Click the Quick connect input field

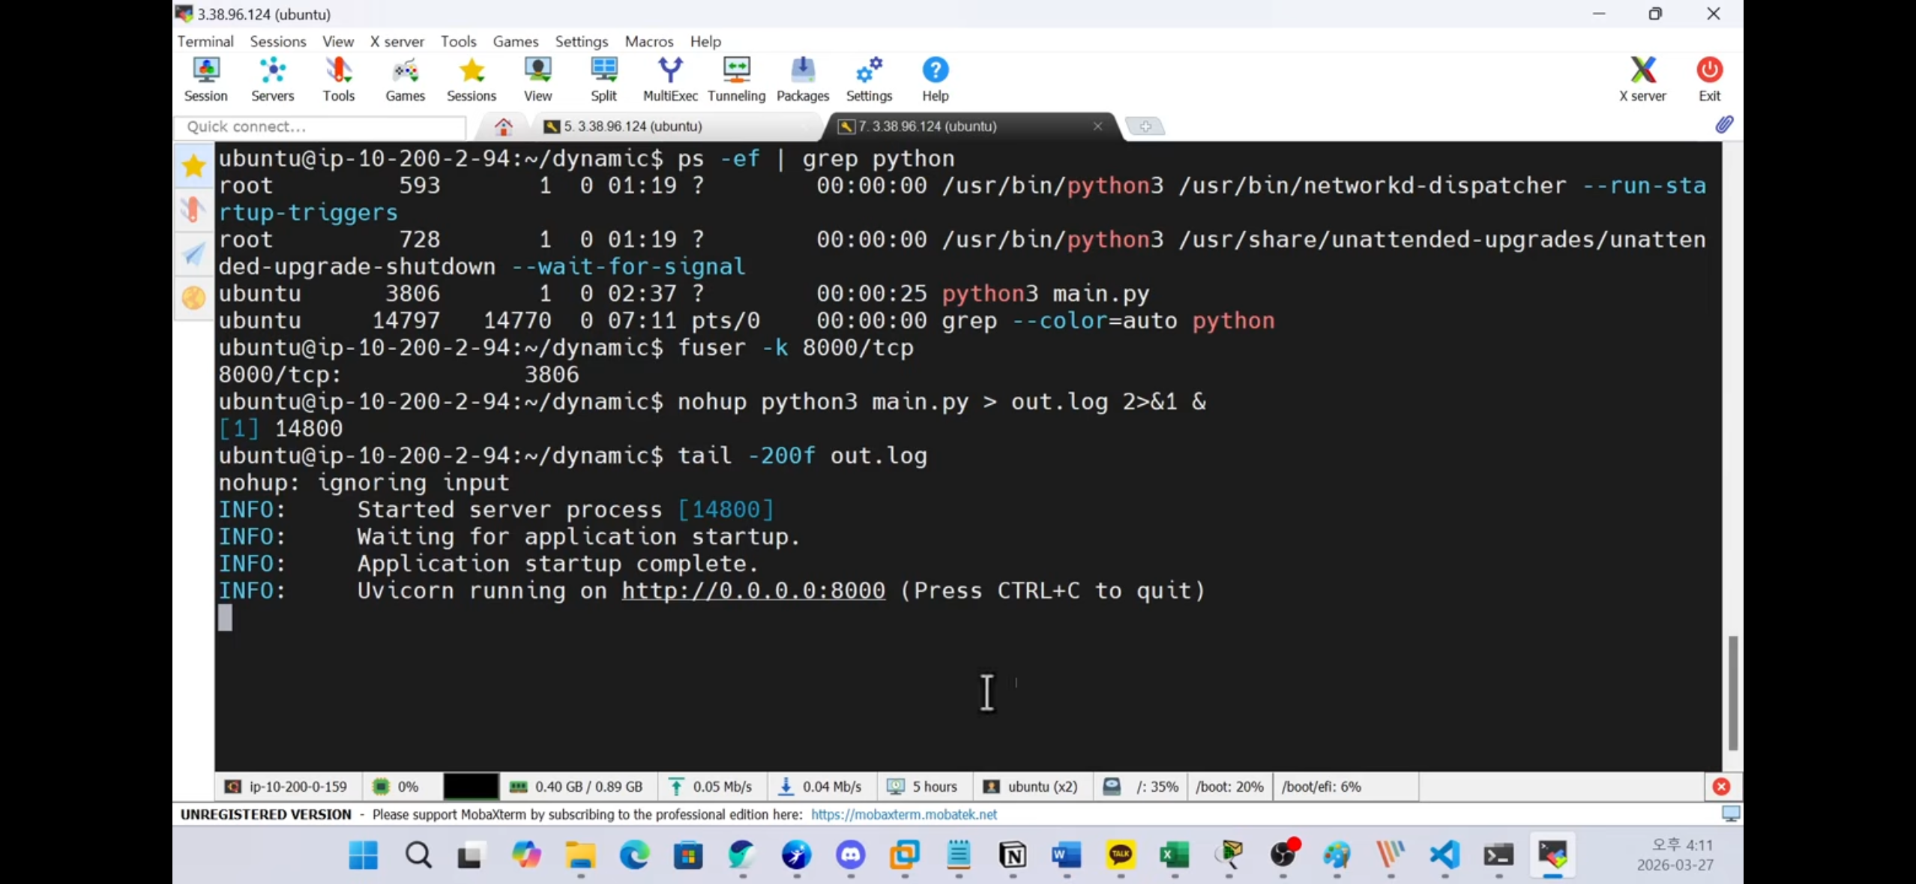pyautogui.click(x=321, y=127)
